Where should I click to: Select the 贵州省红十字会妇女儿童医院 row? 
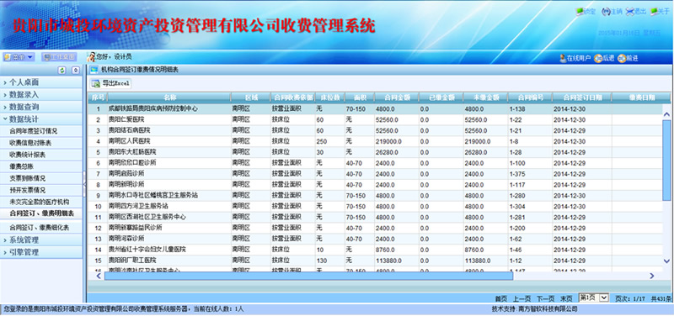pos(375,249)
